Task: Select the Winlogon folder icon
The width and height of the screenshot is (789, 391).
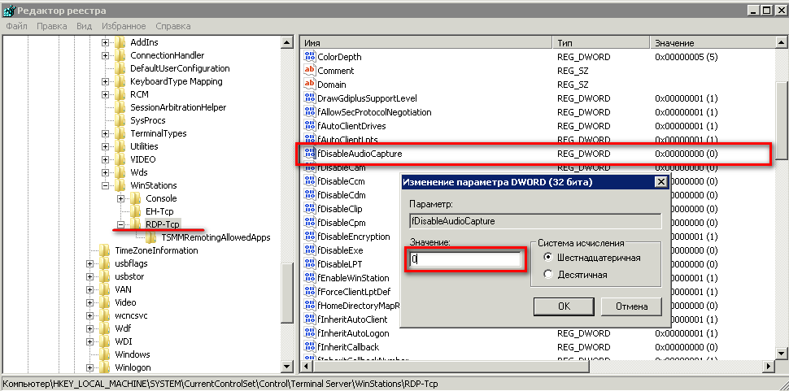Action: coord(105,367)
